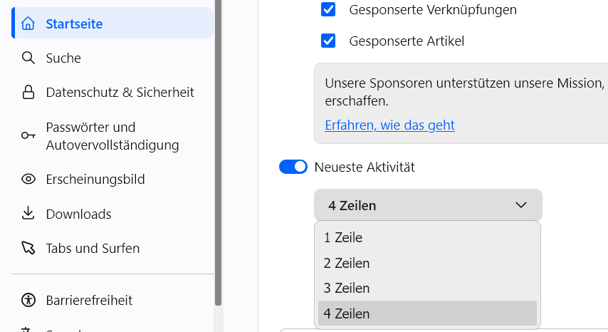Screen dimensions: 608x332
Task: Click the Suche magnifier icon
Action: tap(28, 58)
